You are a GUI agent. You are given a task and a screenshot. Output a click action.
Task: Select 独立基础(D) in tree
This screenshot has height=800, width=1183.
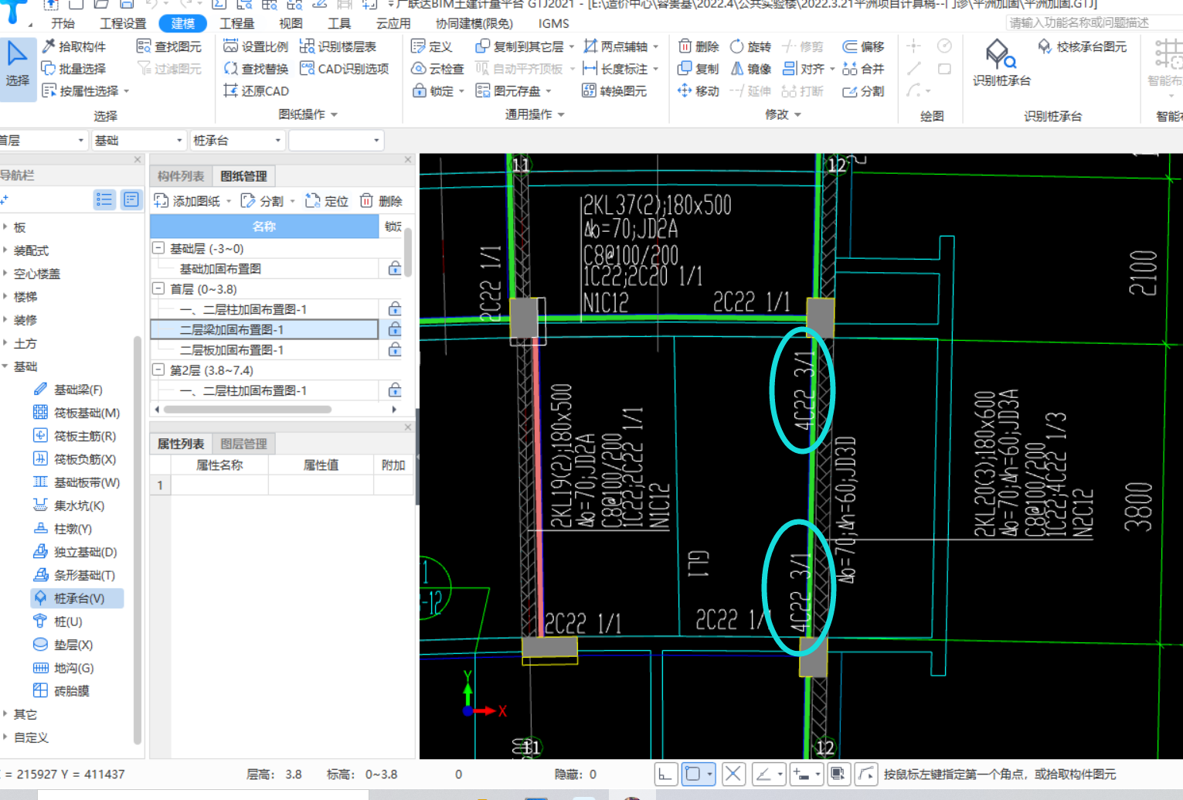click(x=75, y=552)
